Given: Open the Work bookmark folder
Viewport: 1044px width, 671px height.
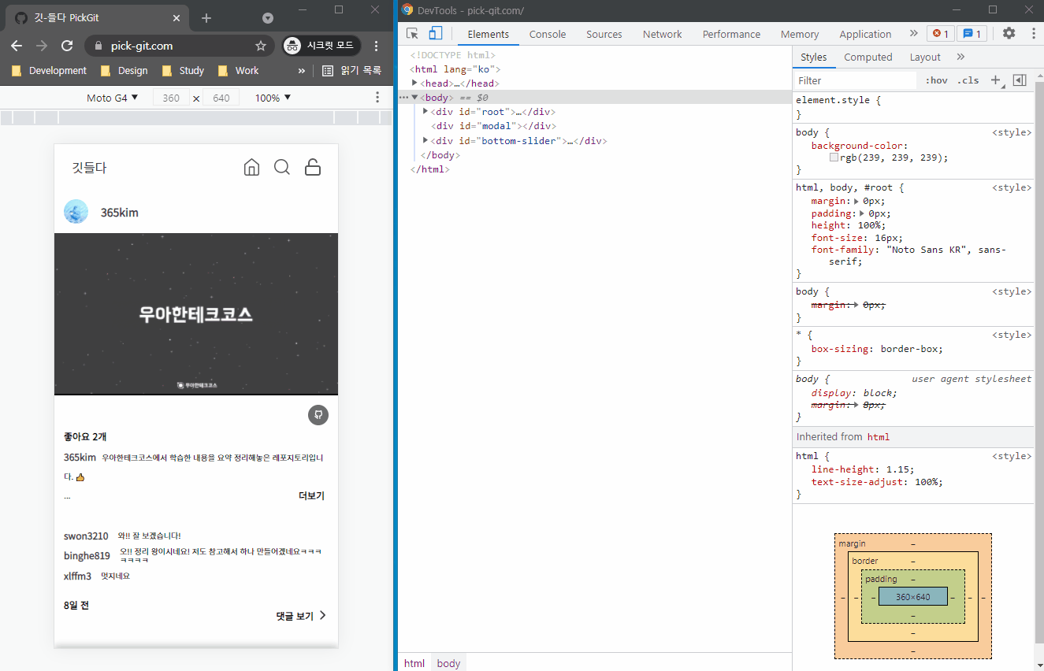Looking at the screenshot, I should coord(238,70).
